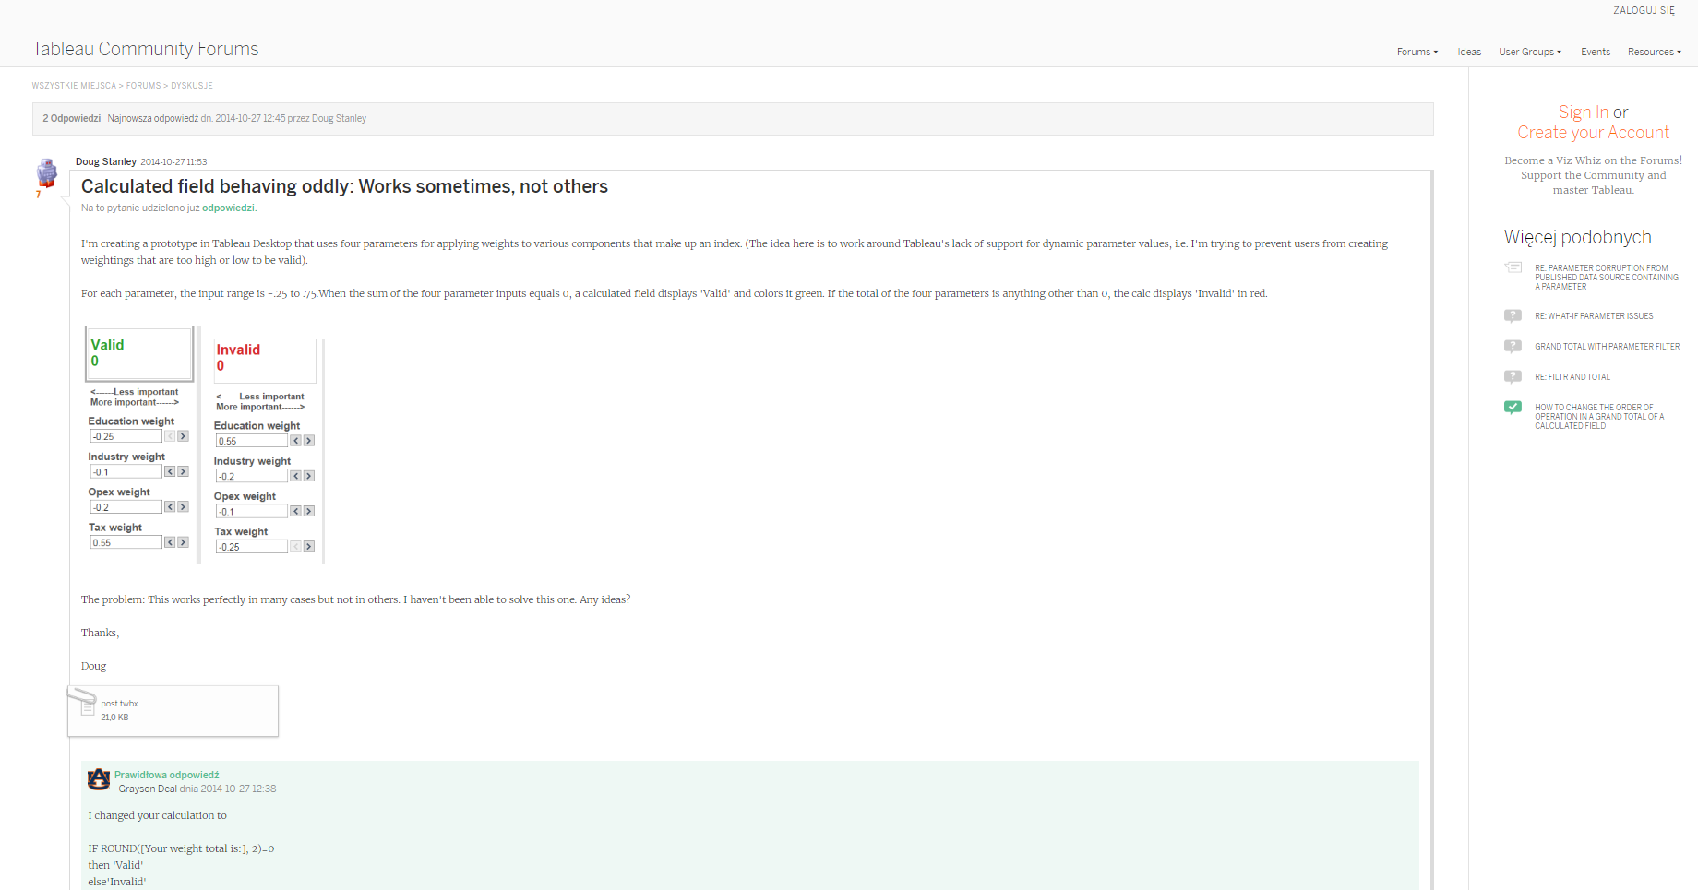1698x890 pixels.
Task: Open the Invalid parameter screenshot image
Action: pos(266,450)
